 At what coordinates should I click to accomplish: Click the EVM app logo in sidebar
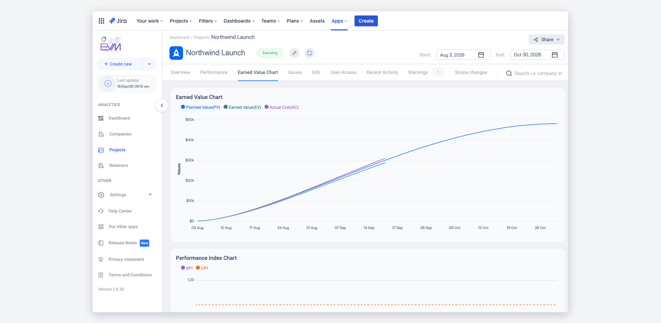[x=111, y=44]
